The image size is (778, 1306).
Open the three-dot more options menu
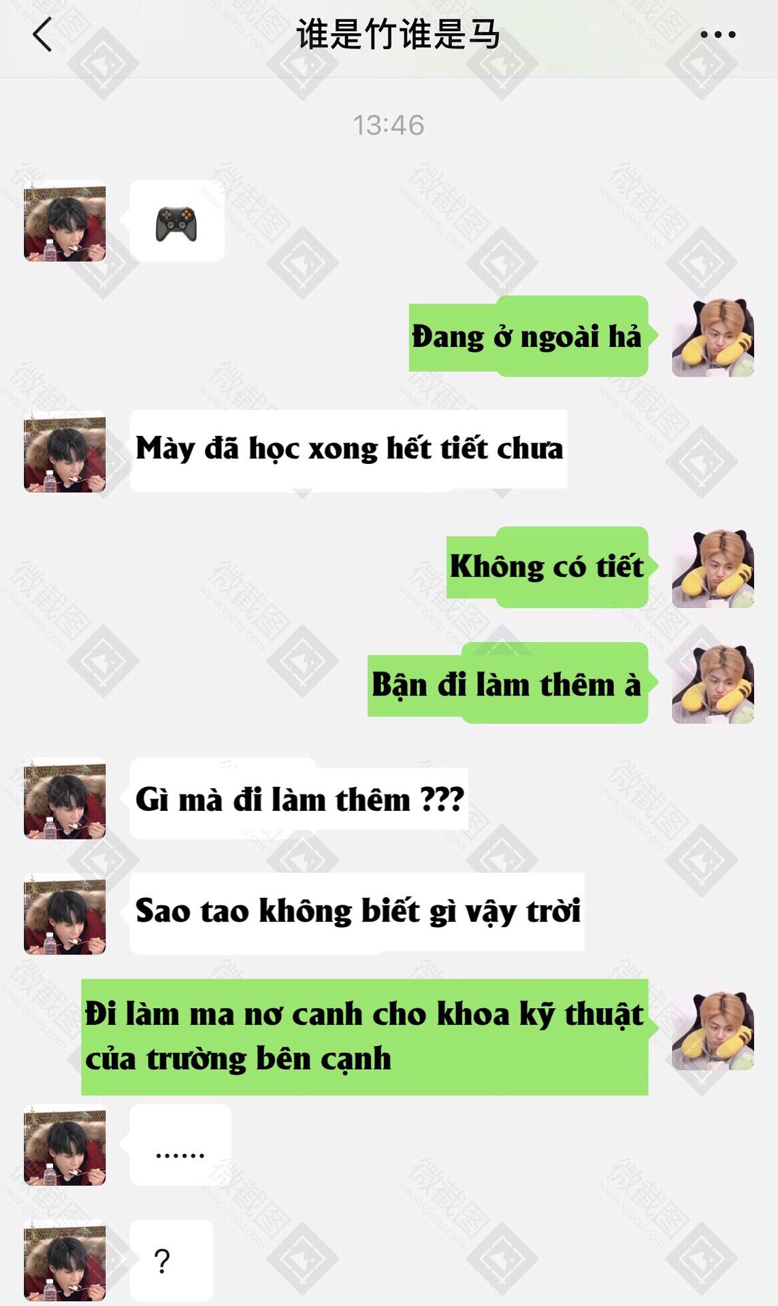[718, 35]
